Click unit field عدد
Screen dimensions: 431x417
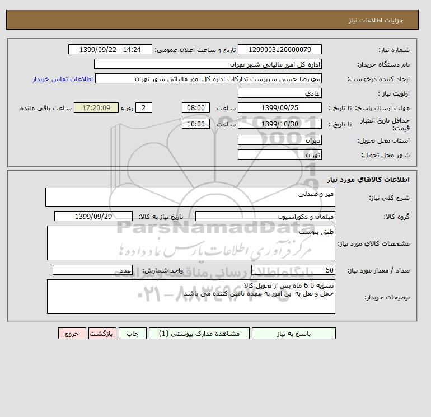pyautogui.click(x=92, y=270)
